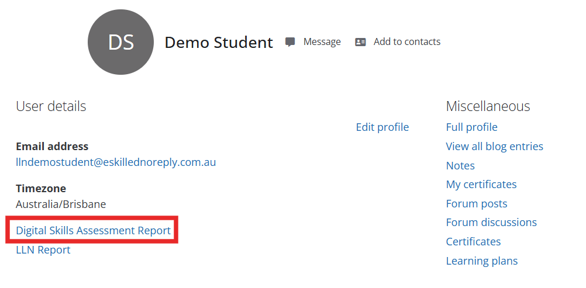Viewport: 586px width, 288px height.
Task: View Full profile under Miscellaneous
Action: pyautogui.click(x=471, y=127)
